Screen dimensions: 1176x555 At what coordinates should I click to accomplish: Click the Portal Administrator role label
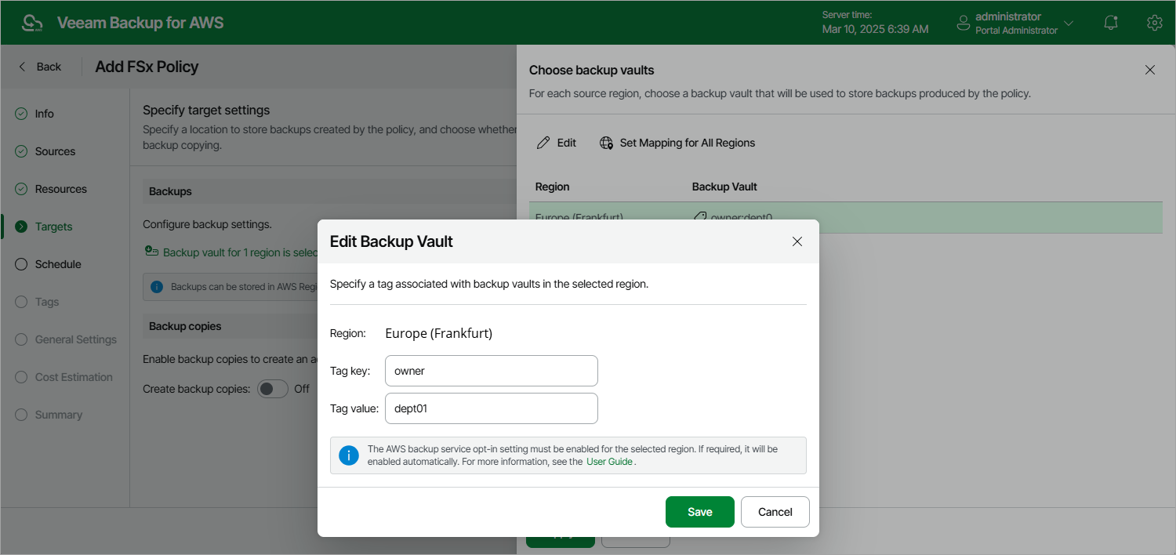point(1017,31)
